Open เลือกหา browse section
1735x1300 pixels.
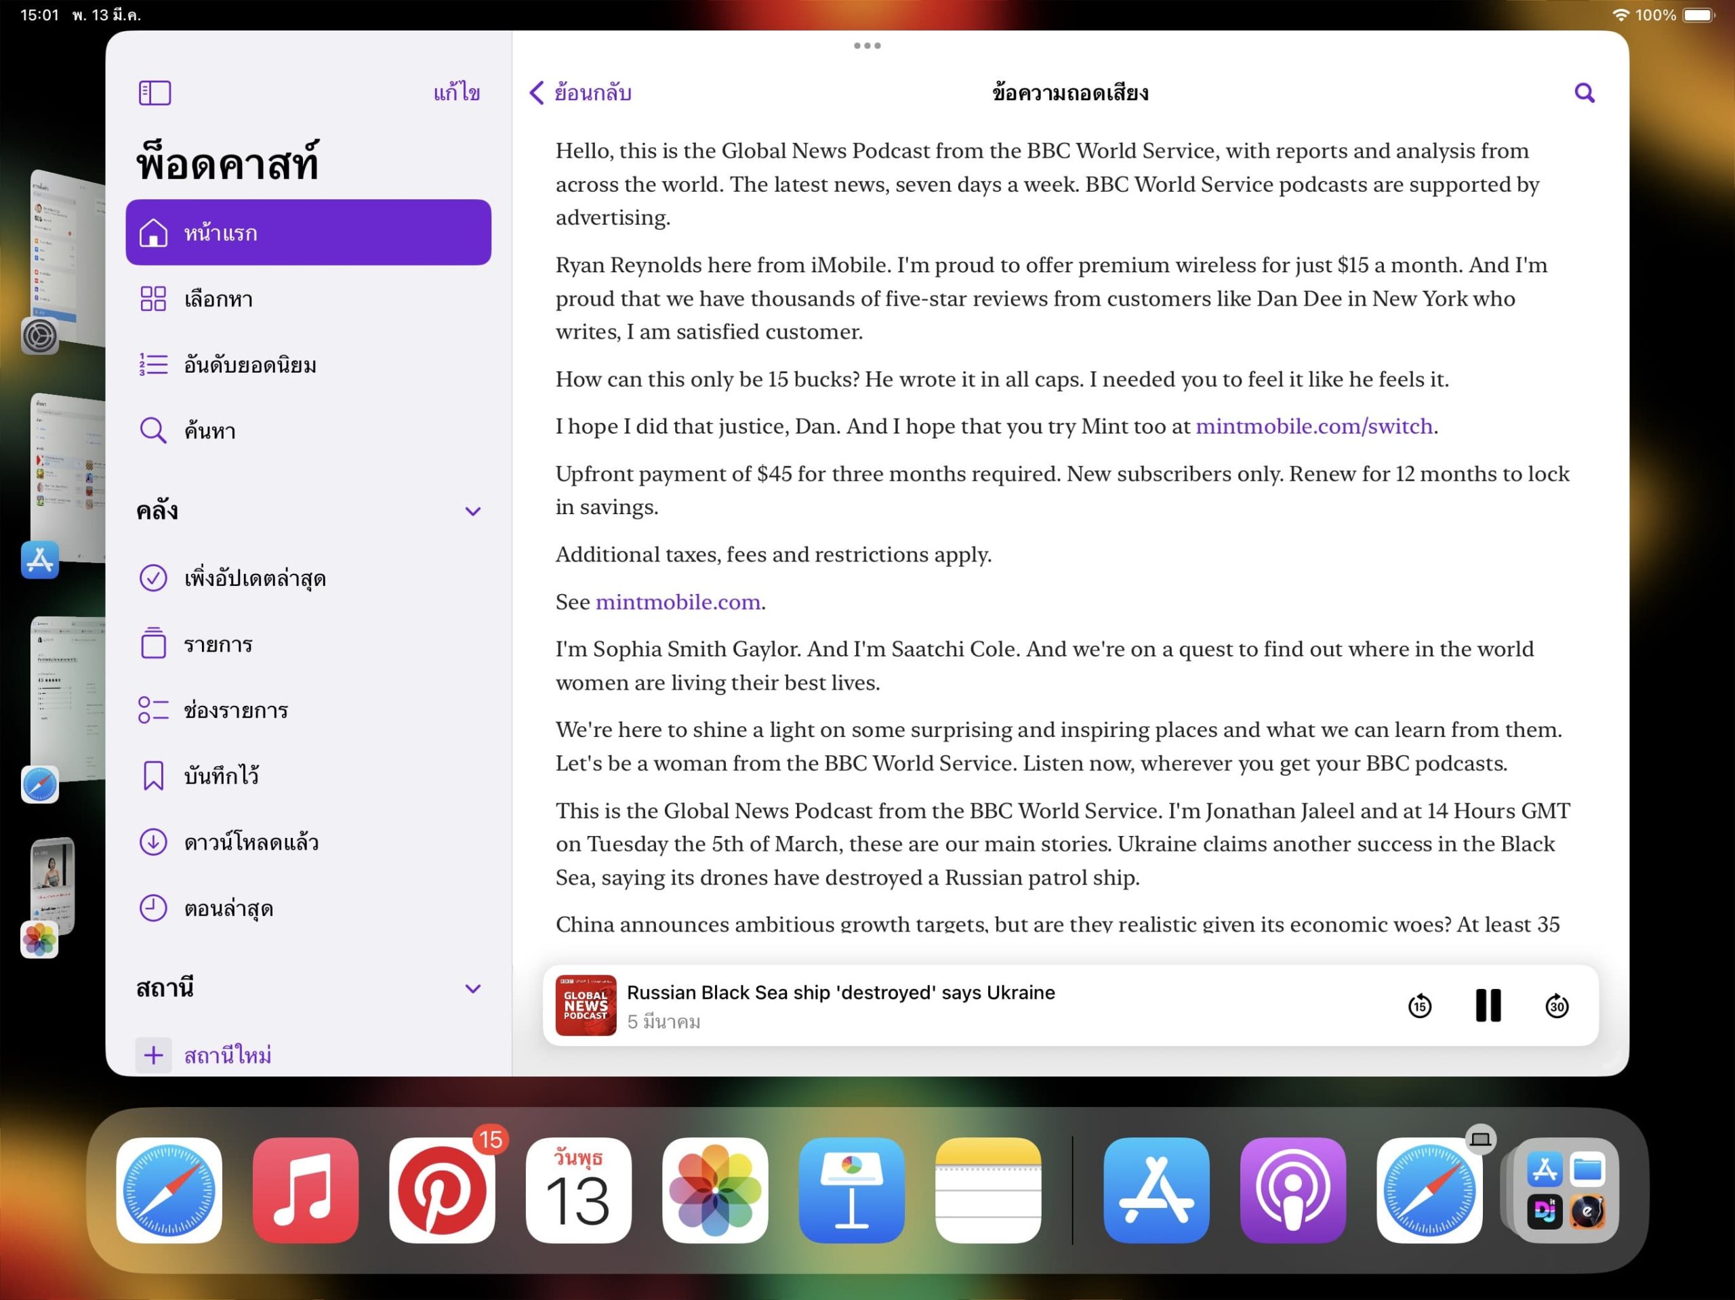click(219, 299)
